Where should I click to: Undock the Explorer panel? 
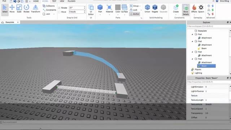pos(228,22)
